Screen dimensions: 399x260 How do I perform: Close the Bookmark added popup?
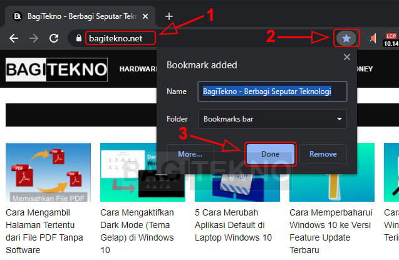tap(347, 57)
